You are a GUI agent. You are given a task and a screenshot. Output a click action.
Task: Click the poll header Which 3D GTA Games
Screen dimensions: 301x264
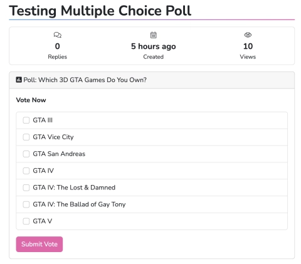pos(85,80)
